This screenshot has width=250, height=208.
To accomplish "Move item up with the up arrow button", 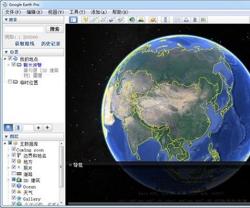I will [39, 128].
